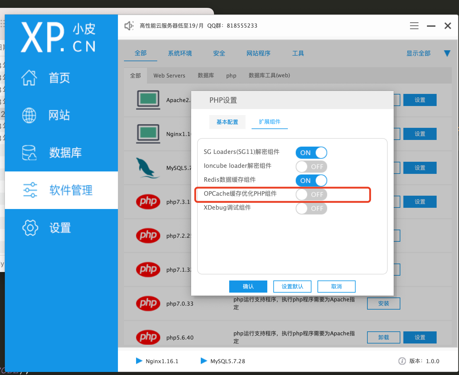Disable the SG Loaders decryption toggle
The image size is (459, 375).
(311, 153)
